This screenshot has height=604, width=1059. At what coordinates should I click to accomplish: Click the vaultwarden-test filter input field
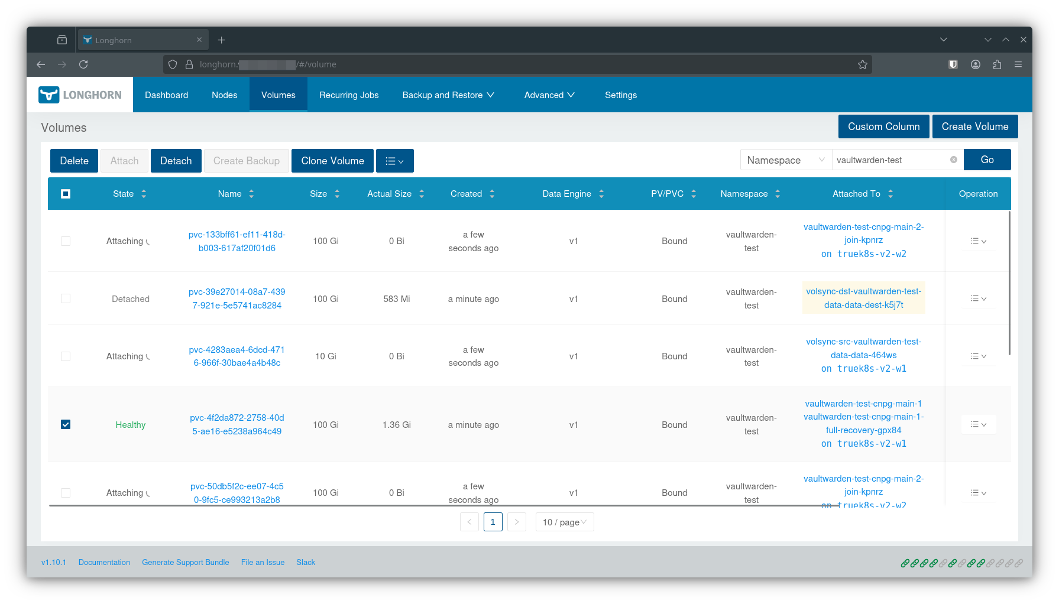point(890,160)
